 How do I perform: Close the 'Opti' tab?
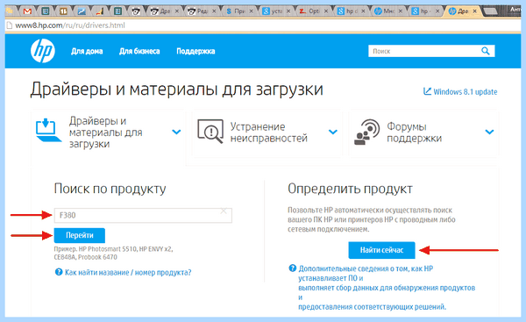coord(326,11)
